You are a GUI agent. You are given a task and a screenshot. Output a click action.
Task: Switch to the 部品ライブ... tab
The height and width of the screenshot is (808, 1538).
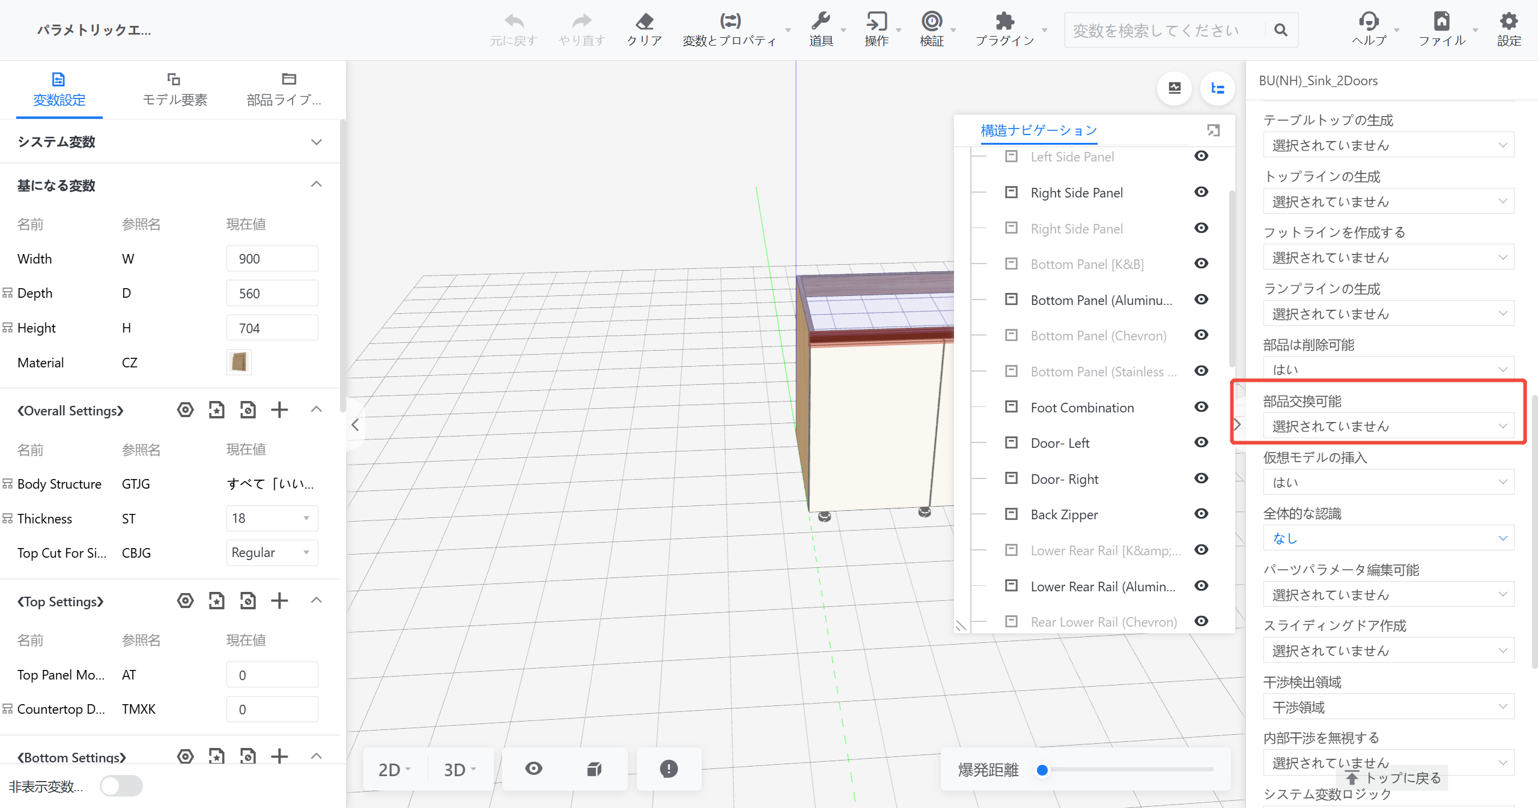(285, 89)
